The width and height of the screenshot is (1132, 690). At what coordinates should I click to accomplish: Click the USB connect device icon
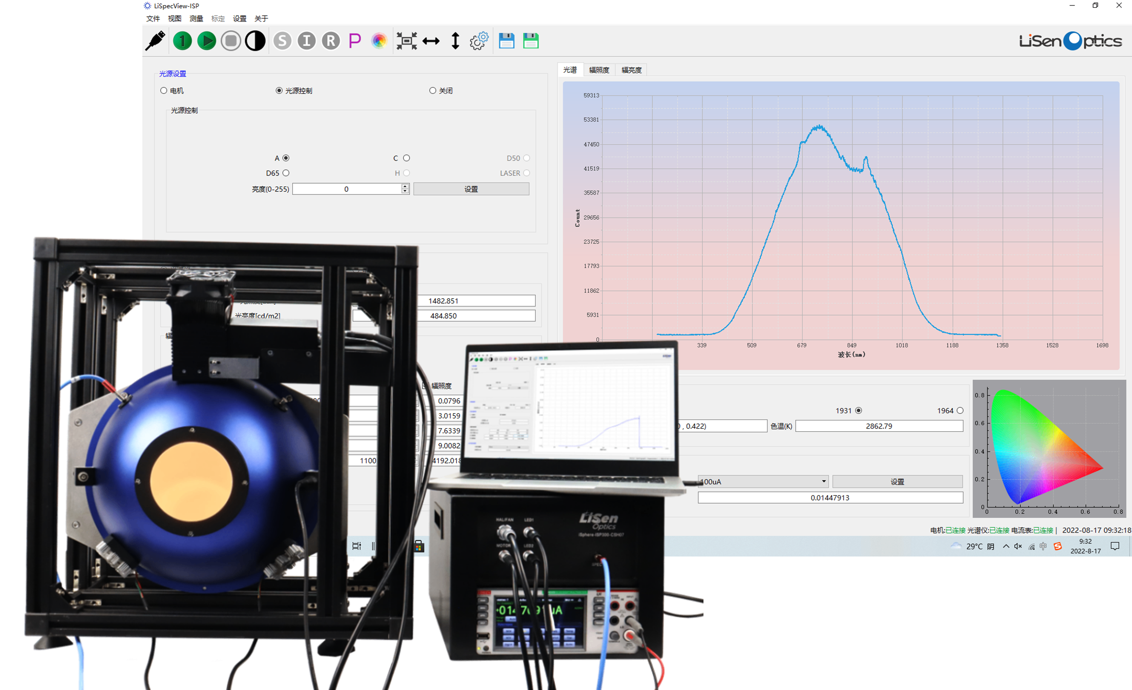point(155,41)
